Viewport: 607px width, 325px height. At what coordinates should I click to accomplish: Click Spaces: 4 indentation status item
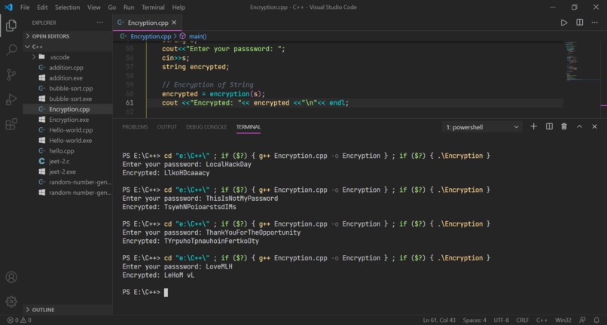click(474, 320)
